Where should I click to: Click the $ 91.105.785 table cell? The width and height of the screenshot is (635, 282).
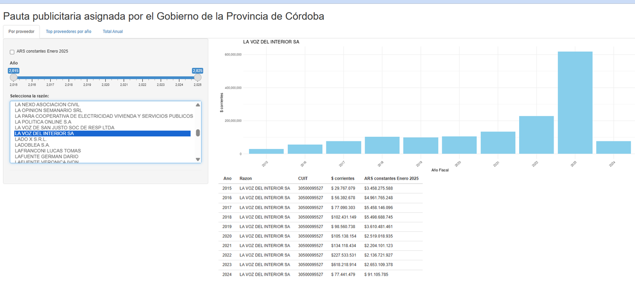(x=376, y=275)
